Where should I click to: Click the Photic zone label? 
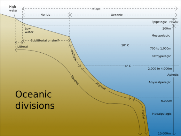click(174, 22)
